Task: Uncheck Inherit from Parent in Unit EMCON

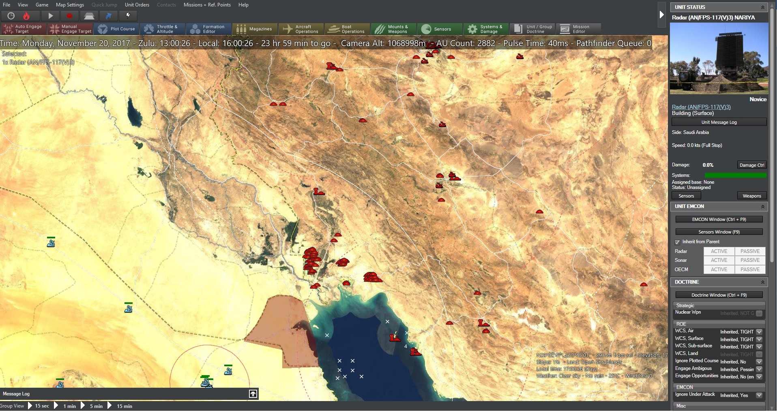Action: (677, 242)
